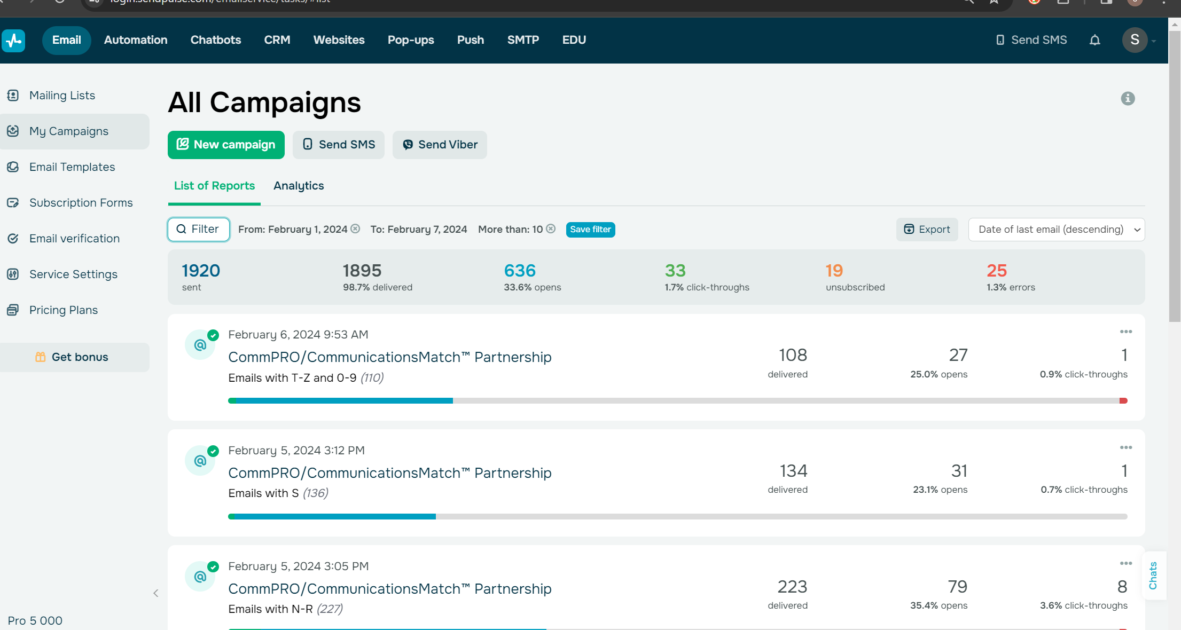Image resolution: width=1181 pixels, height=630 pixels.
Task: Open Email verification in the sidebar
Action: tap(74, 239)
